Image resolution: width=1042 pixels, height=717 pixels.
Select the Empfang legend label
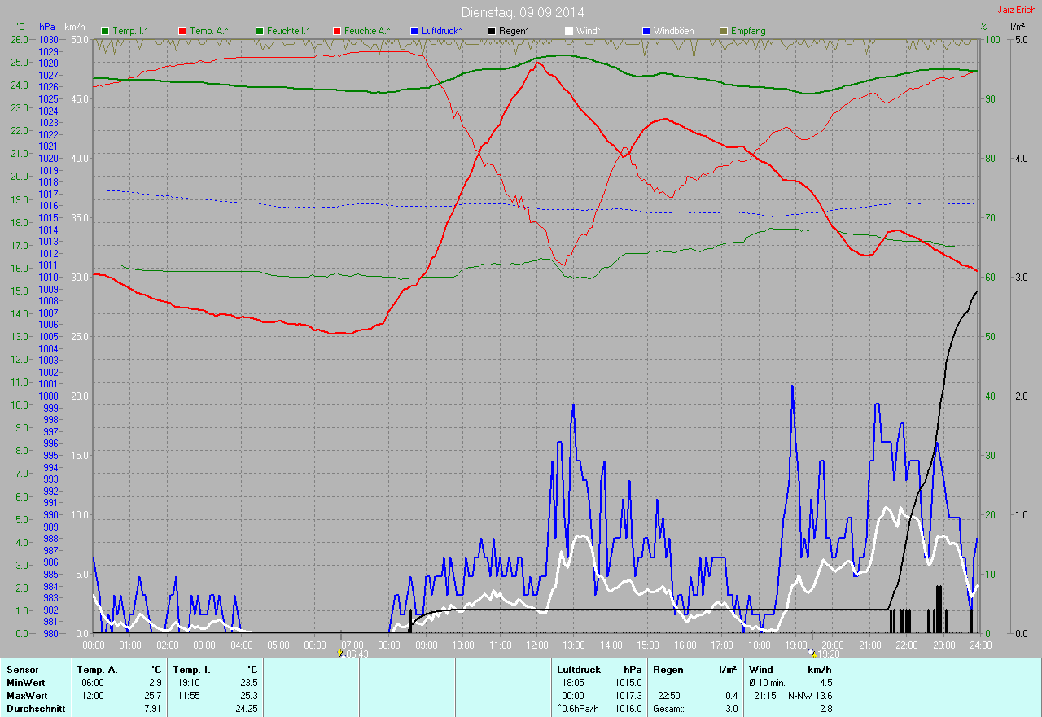click(748, 31)
